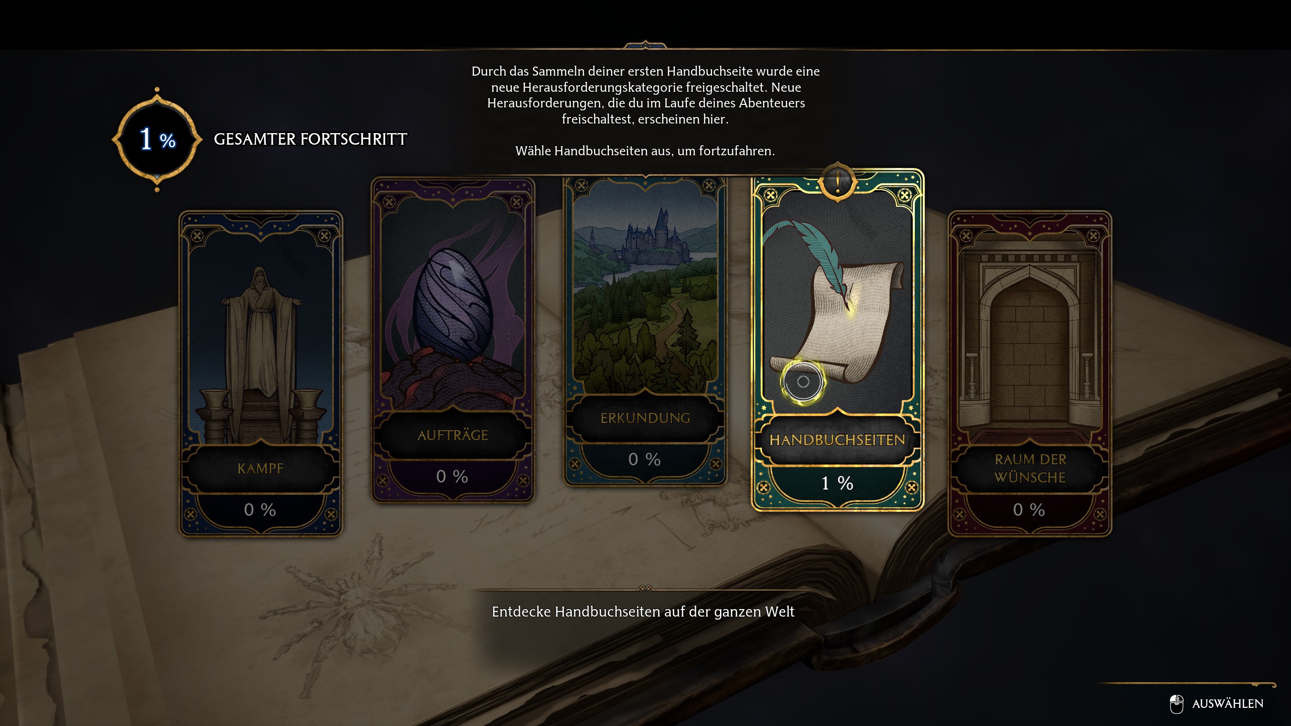
Task: Click the 1 % value on Handbuchseiten card
Action: pyautogui.click(x=838, y=483)
